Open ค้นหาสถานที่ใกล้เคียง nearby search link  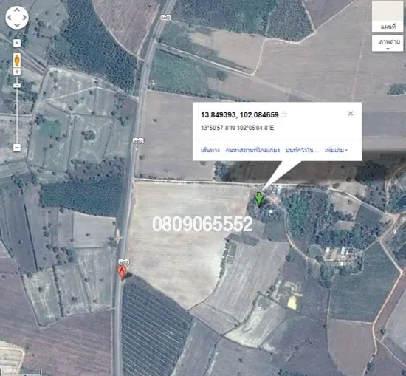[x=252, y=150]
